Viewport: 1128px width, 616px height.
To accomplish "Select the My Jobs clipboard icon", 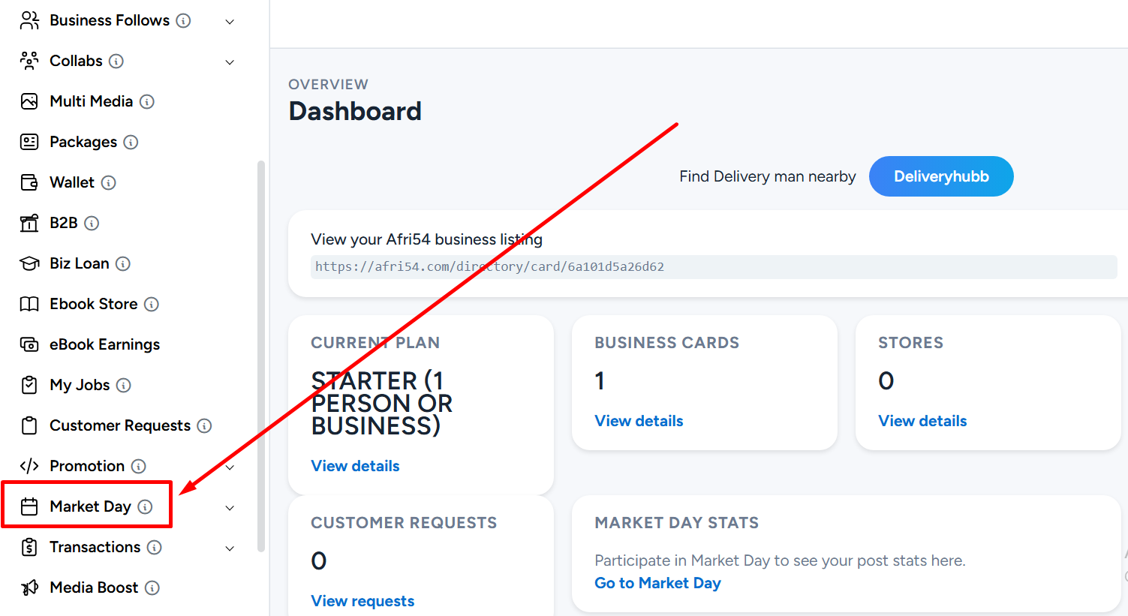I will coord(29,385).
